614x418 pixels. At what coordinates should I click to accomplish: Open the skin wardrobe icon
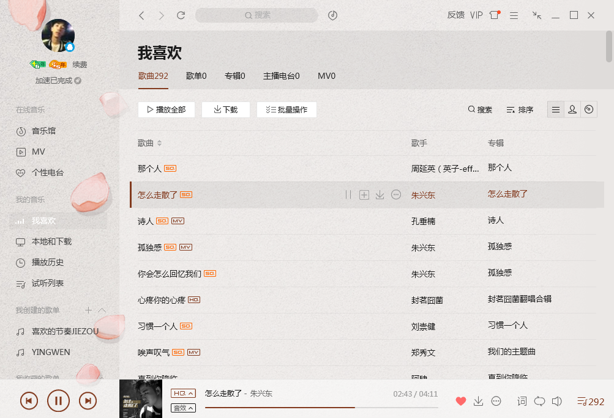[495, 15]
